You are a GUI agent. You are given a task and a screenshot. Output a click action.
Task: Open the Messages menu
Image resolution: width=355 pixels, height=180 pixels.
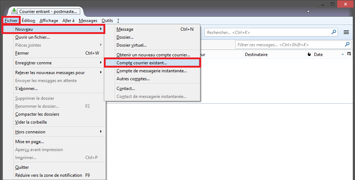(88, 21)
